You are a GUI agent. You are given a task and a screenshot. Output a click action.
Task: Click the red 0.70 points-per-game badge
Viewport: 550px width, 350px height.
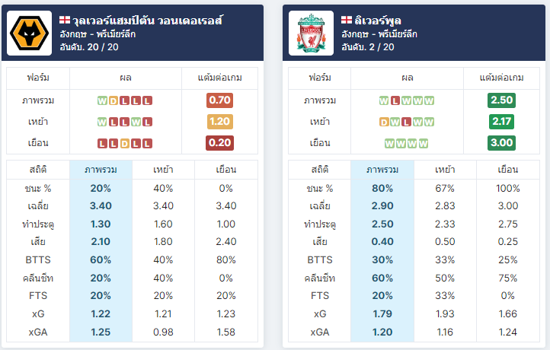tap(219, 100)
